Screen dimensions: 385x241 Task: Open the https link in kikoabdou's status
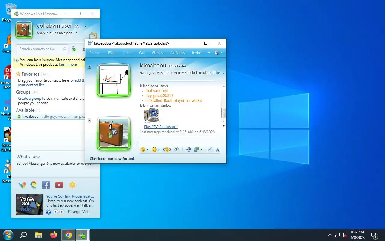[218, 73]
